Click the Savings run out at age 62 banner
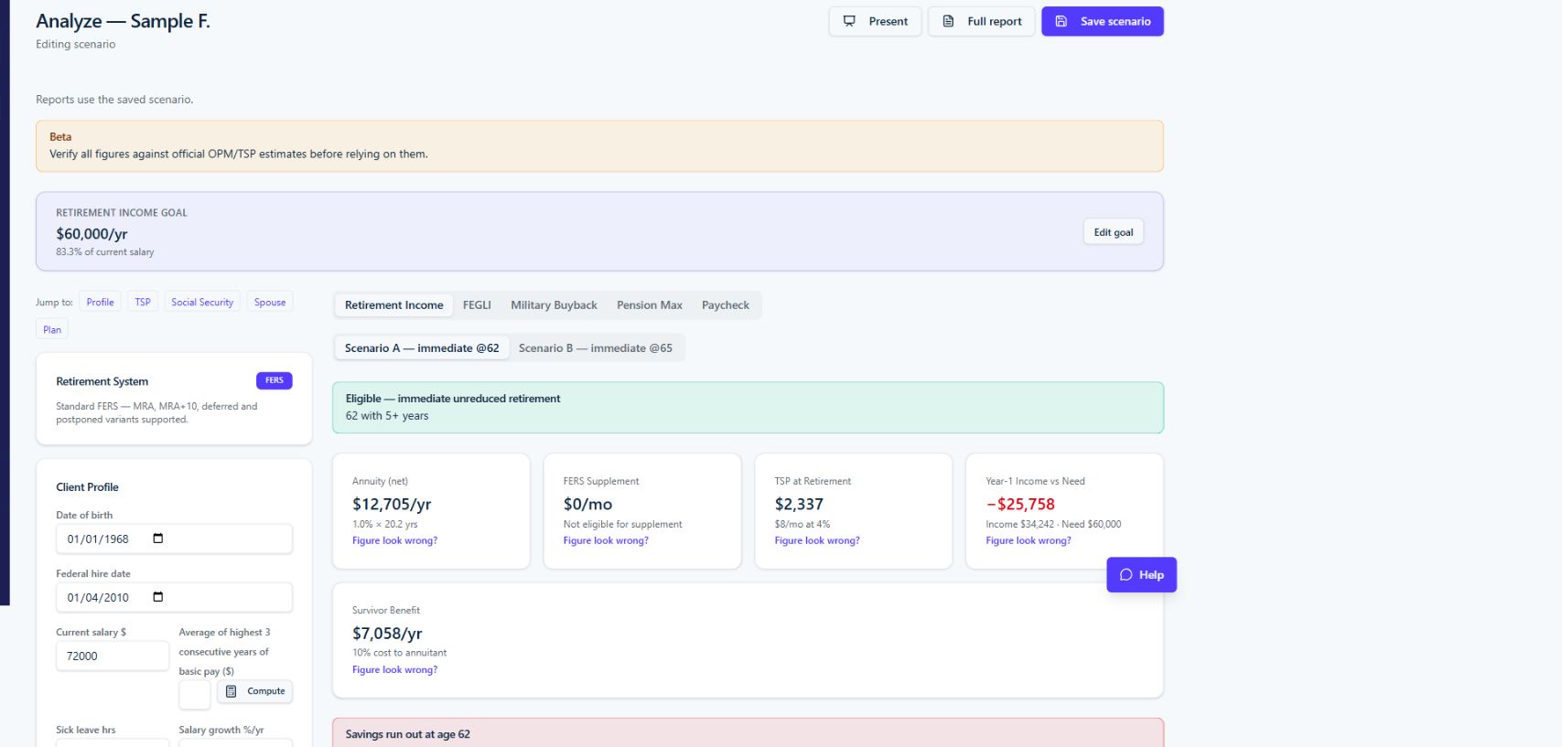1562x747 pixels. (x=748, y=733)
